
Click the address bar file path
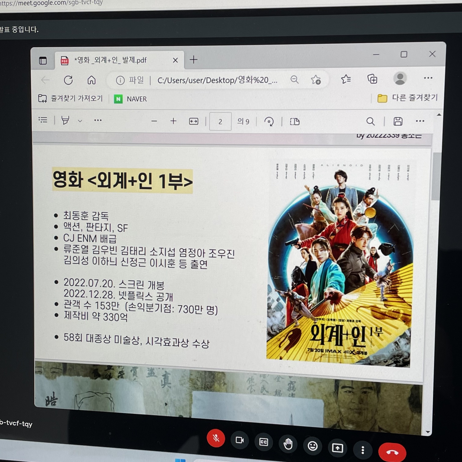217,80
